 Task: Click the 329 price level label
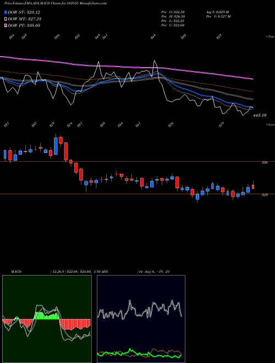click(x=265, y=195)
